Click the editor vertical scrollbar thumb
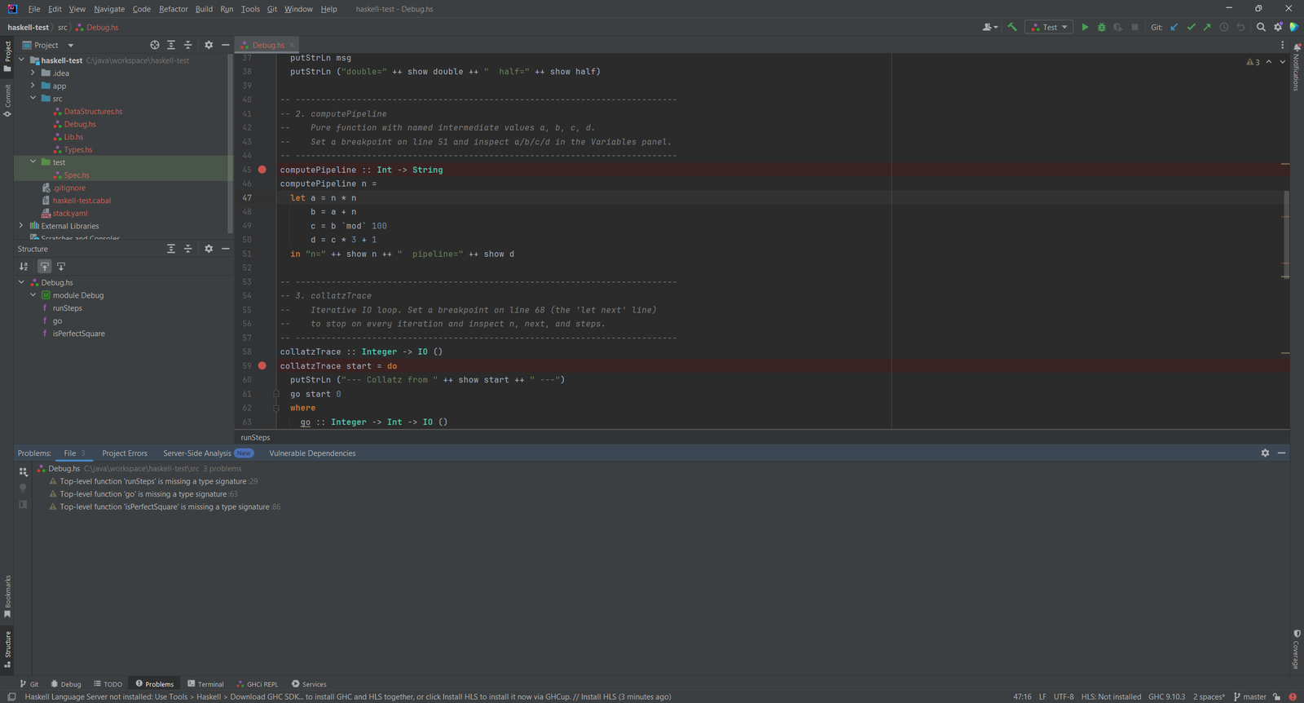The image size is (1304, 703). pyautogui.click(x=1286, y=235)
